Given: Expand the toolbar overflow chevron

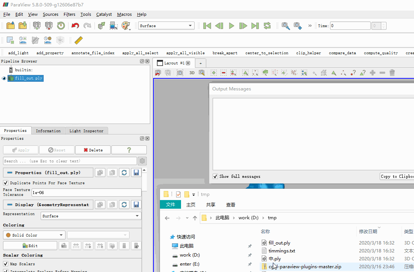Looking at the screenshot, I should [x=310, y=26].
